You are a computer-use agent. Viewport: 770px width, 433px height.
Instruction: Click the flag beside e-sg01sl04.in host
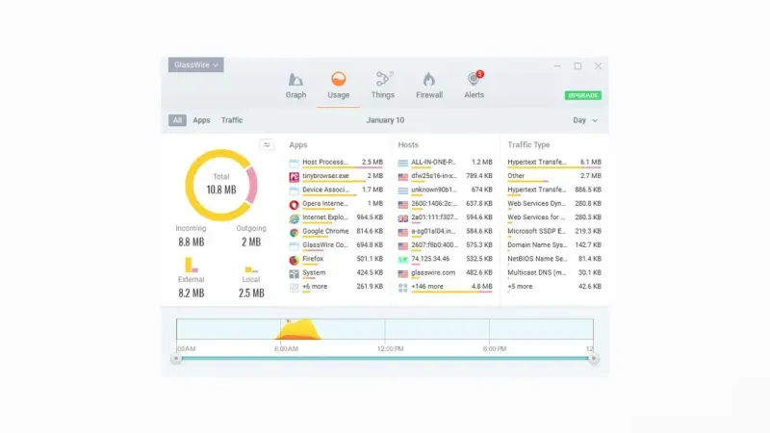(403, 232)
